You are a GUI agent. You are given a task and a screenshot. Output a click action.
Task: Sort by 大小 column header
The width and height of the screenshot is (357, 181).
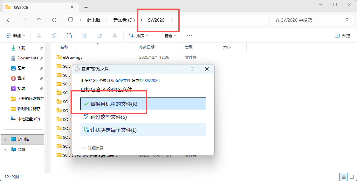227,47
